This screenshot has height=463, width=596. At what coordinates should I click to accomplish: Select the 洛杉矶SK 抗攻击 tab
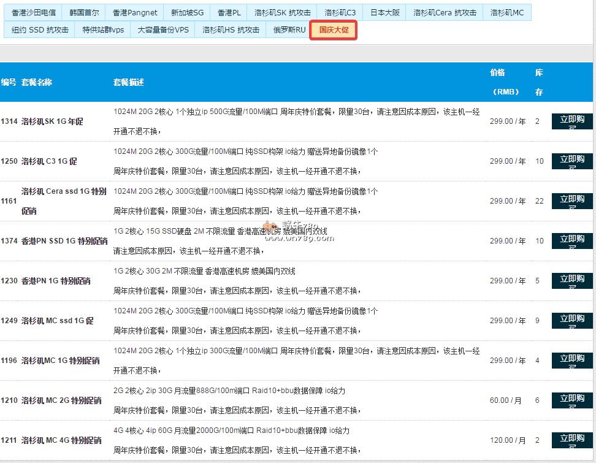point(282,12)
